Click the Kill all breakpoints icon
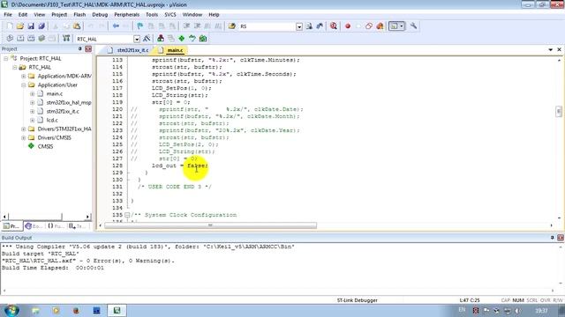Viewport: 565px width, 317px height. point(380,26)
